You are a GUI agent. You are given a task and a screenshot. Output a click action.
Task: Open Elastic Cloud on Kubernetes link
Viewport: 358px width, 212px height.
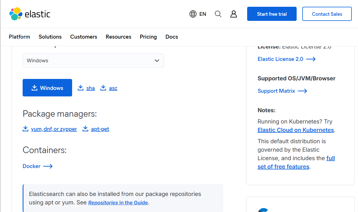click(296, 130)
